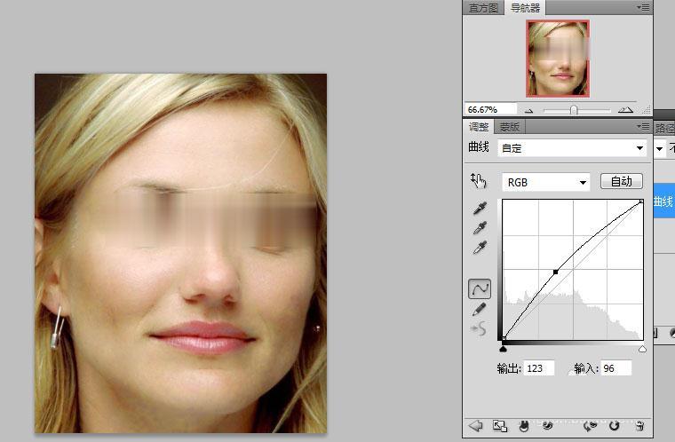
Task: Switch panel to expanded view icon
Action: click(x=500, y=426)
